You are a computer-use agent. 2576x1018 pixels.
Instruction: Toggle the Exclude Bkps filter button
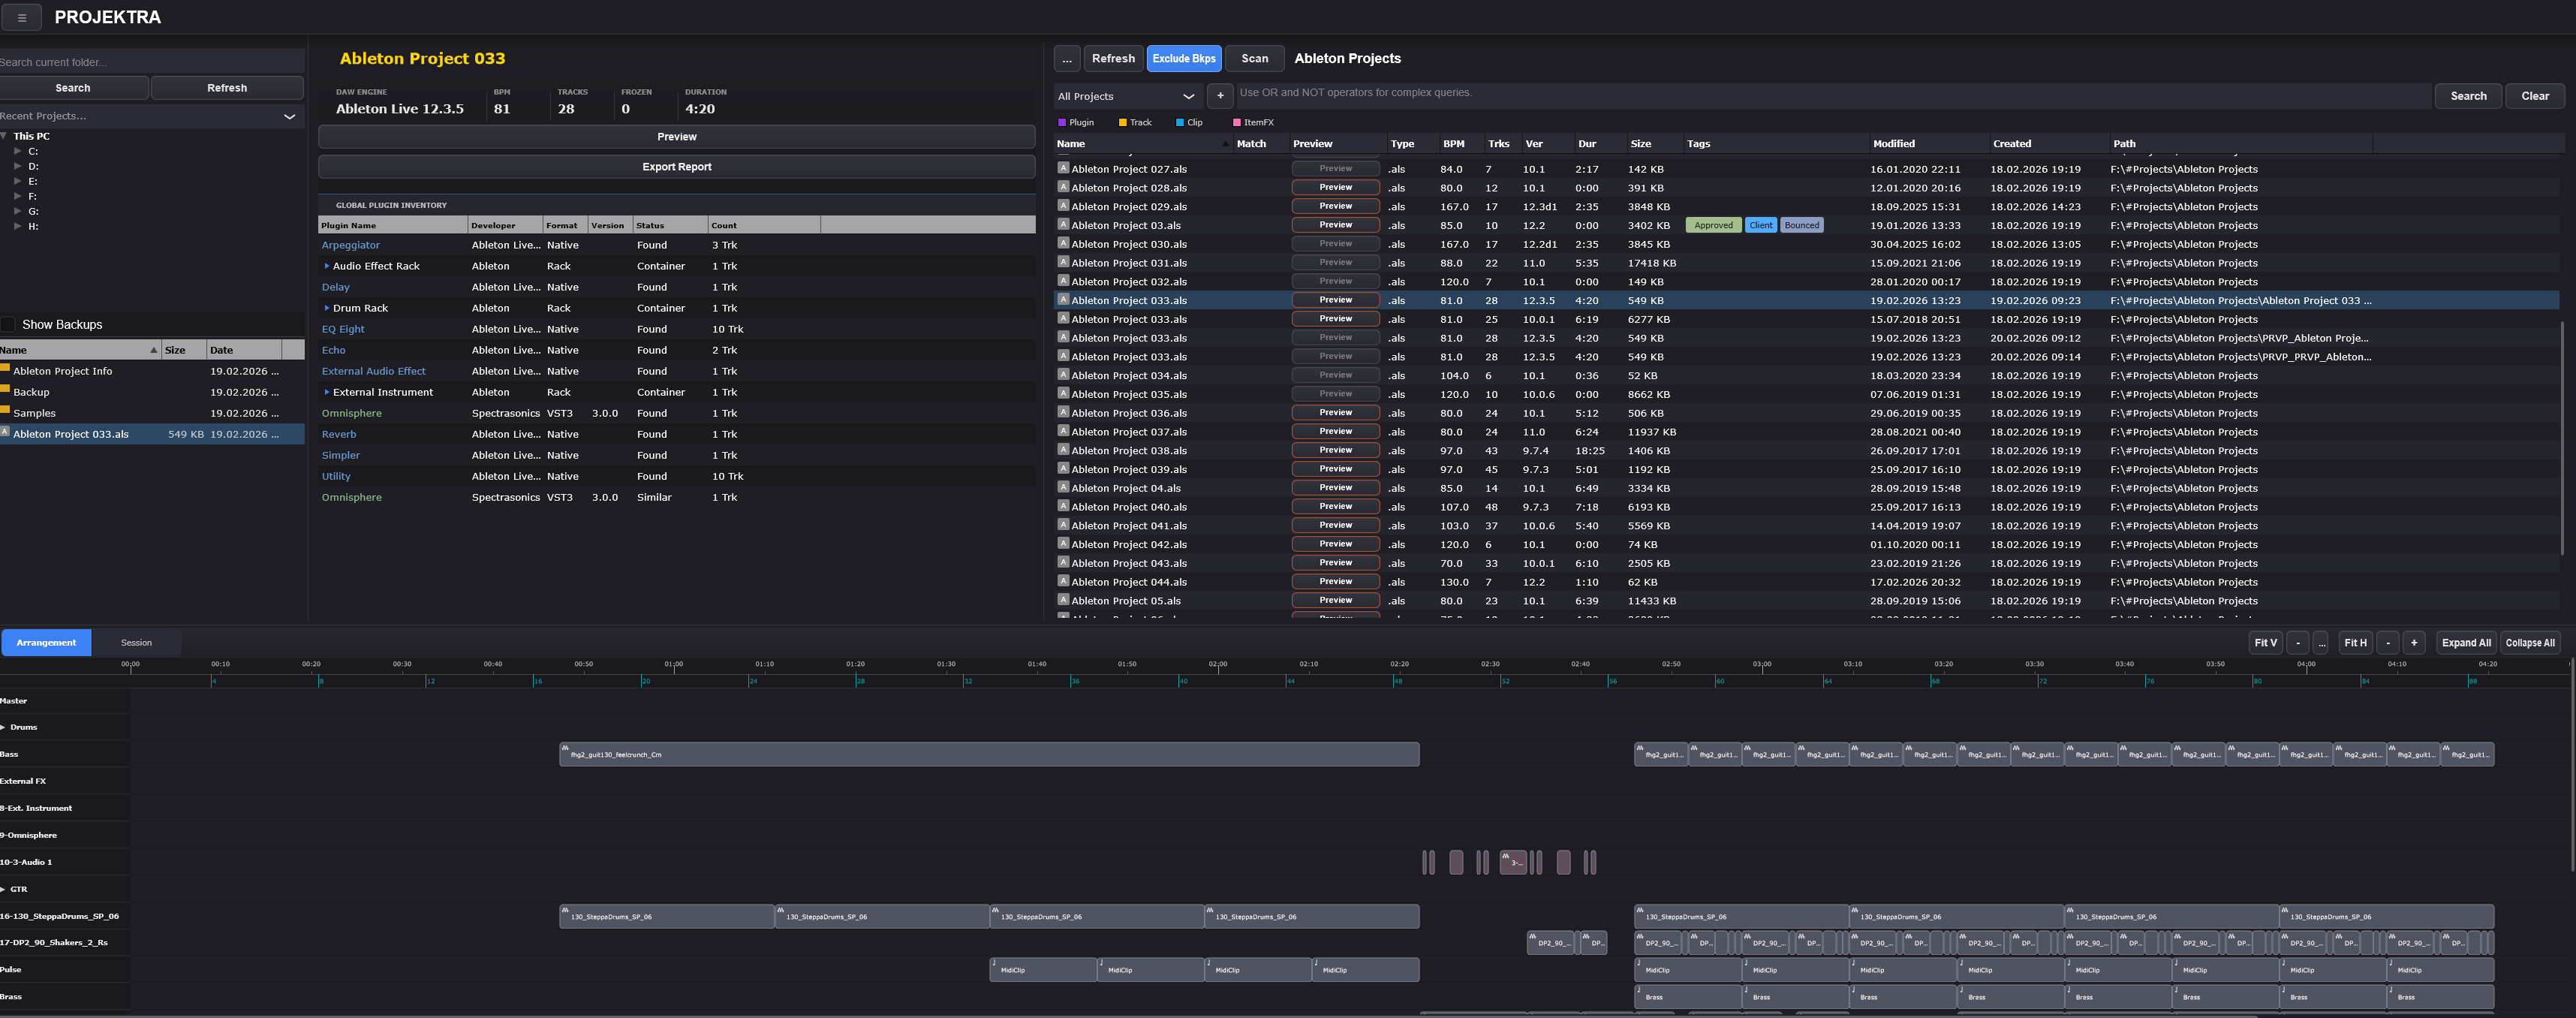point(1183,58)
